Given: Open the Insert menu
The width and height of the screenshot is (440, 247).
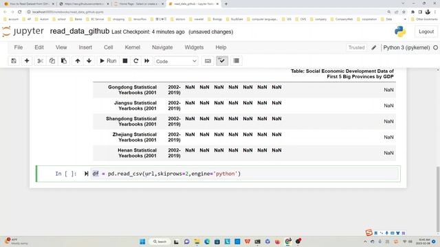Looking at the screenshot, I should [x=85, y=47].
